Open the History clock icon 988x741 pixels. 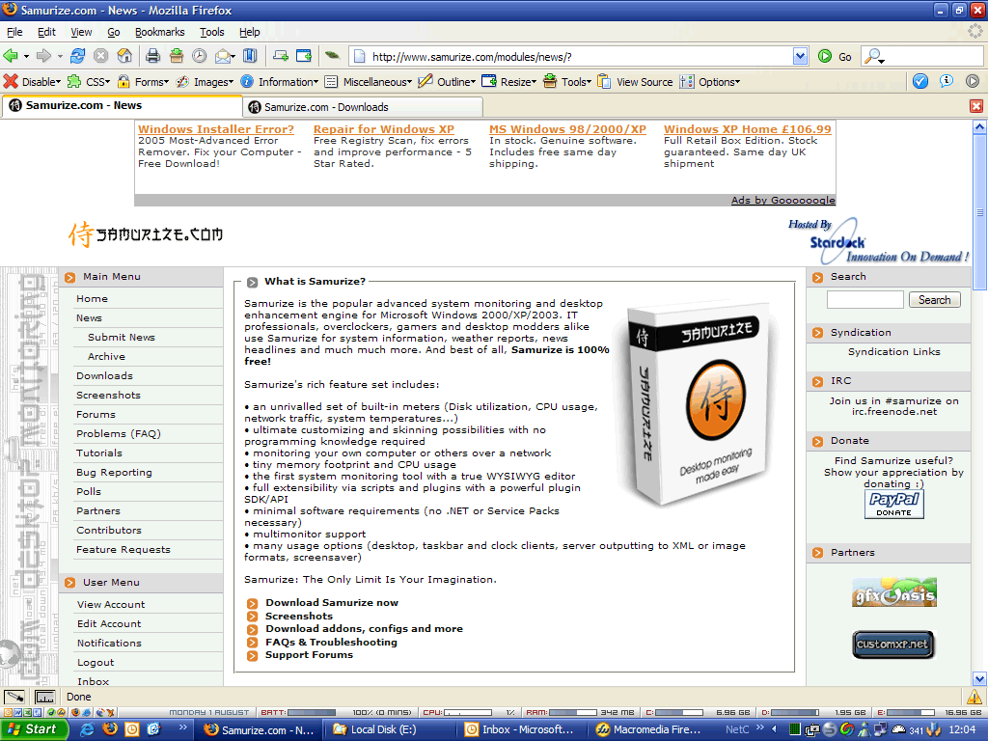199,56
